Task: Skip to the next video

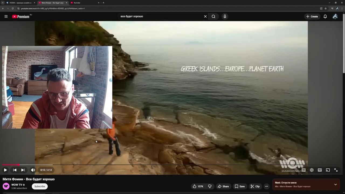Action: point(23,170)
